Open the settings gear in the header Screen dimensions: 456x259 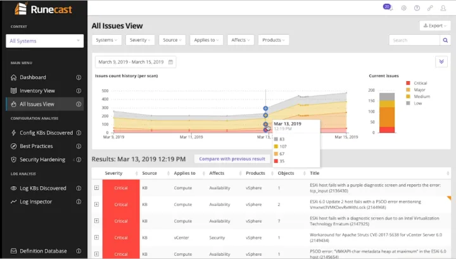tap(403, 8)
